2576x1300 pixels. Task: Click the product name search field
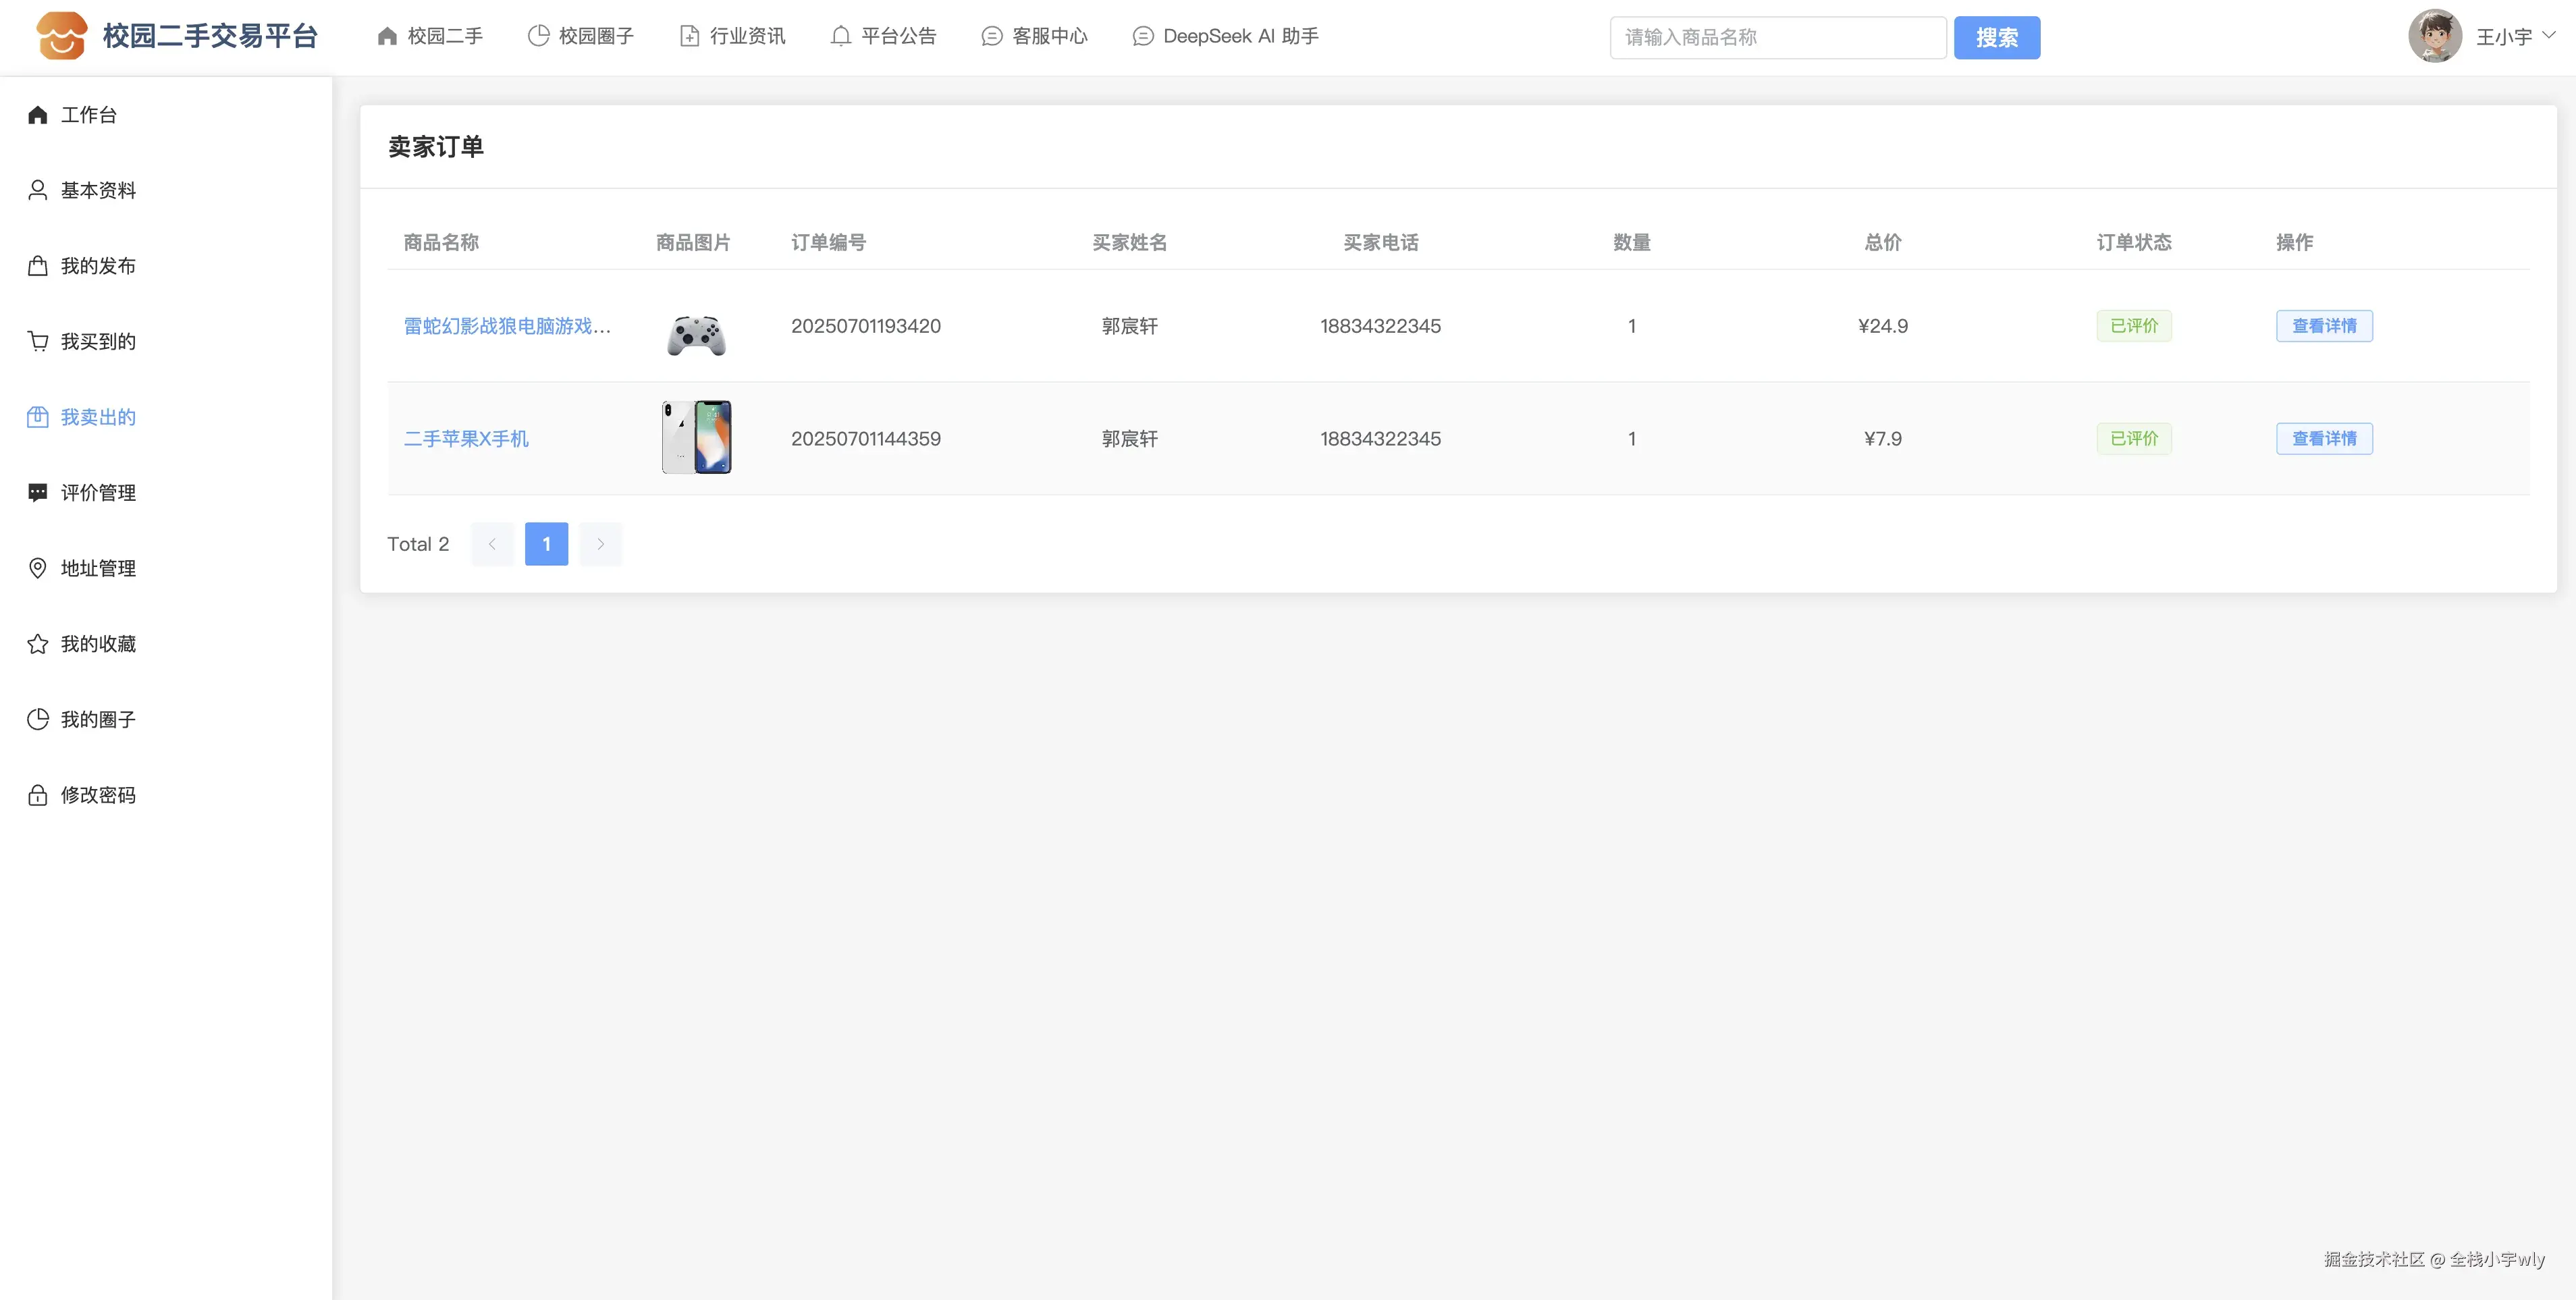pyautogui.click(x=1777, y=38)
